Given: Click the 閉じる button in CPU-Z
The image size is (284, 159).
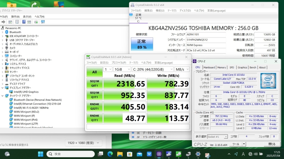Looking at the screenshot, I should [272, 144].
